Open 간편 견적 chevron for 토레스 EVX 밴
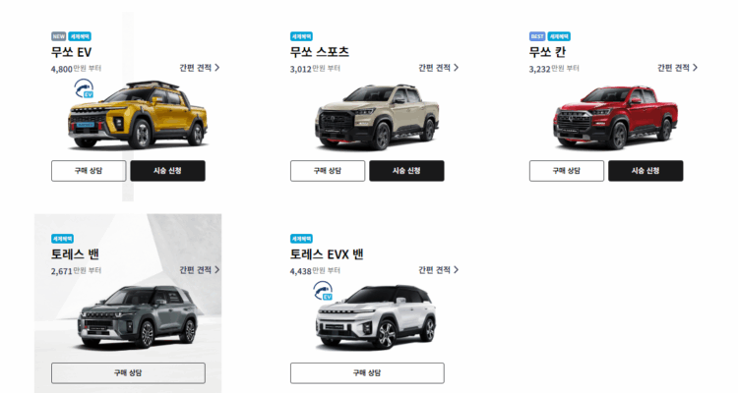 click(x=456, y=270)
